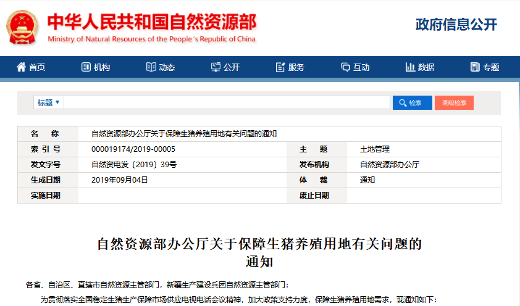This screenshot has width=520, height=306.
Task: Click the 机构 menu icon
Action: click(x=86, y=67)
